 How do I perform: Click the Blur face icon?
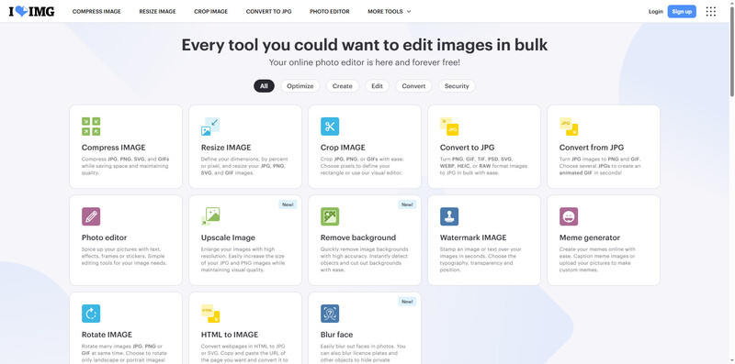point(330,314)
